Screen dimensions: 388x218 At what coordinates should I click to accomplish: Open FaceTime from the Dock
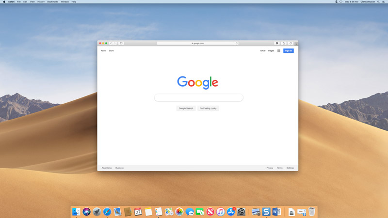pyautogui.click(x=200, y=212)
